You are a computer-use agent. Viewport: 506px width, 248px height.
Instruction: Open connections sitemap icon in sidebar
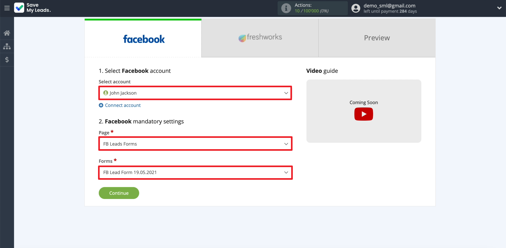[7, 46]
